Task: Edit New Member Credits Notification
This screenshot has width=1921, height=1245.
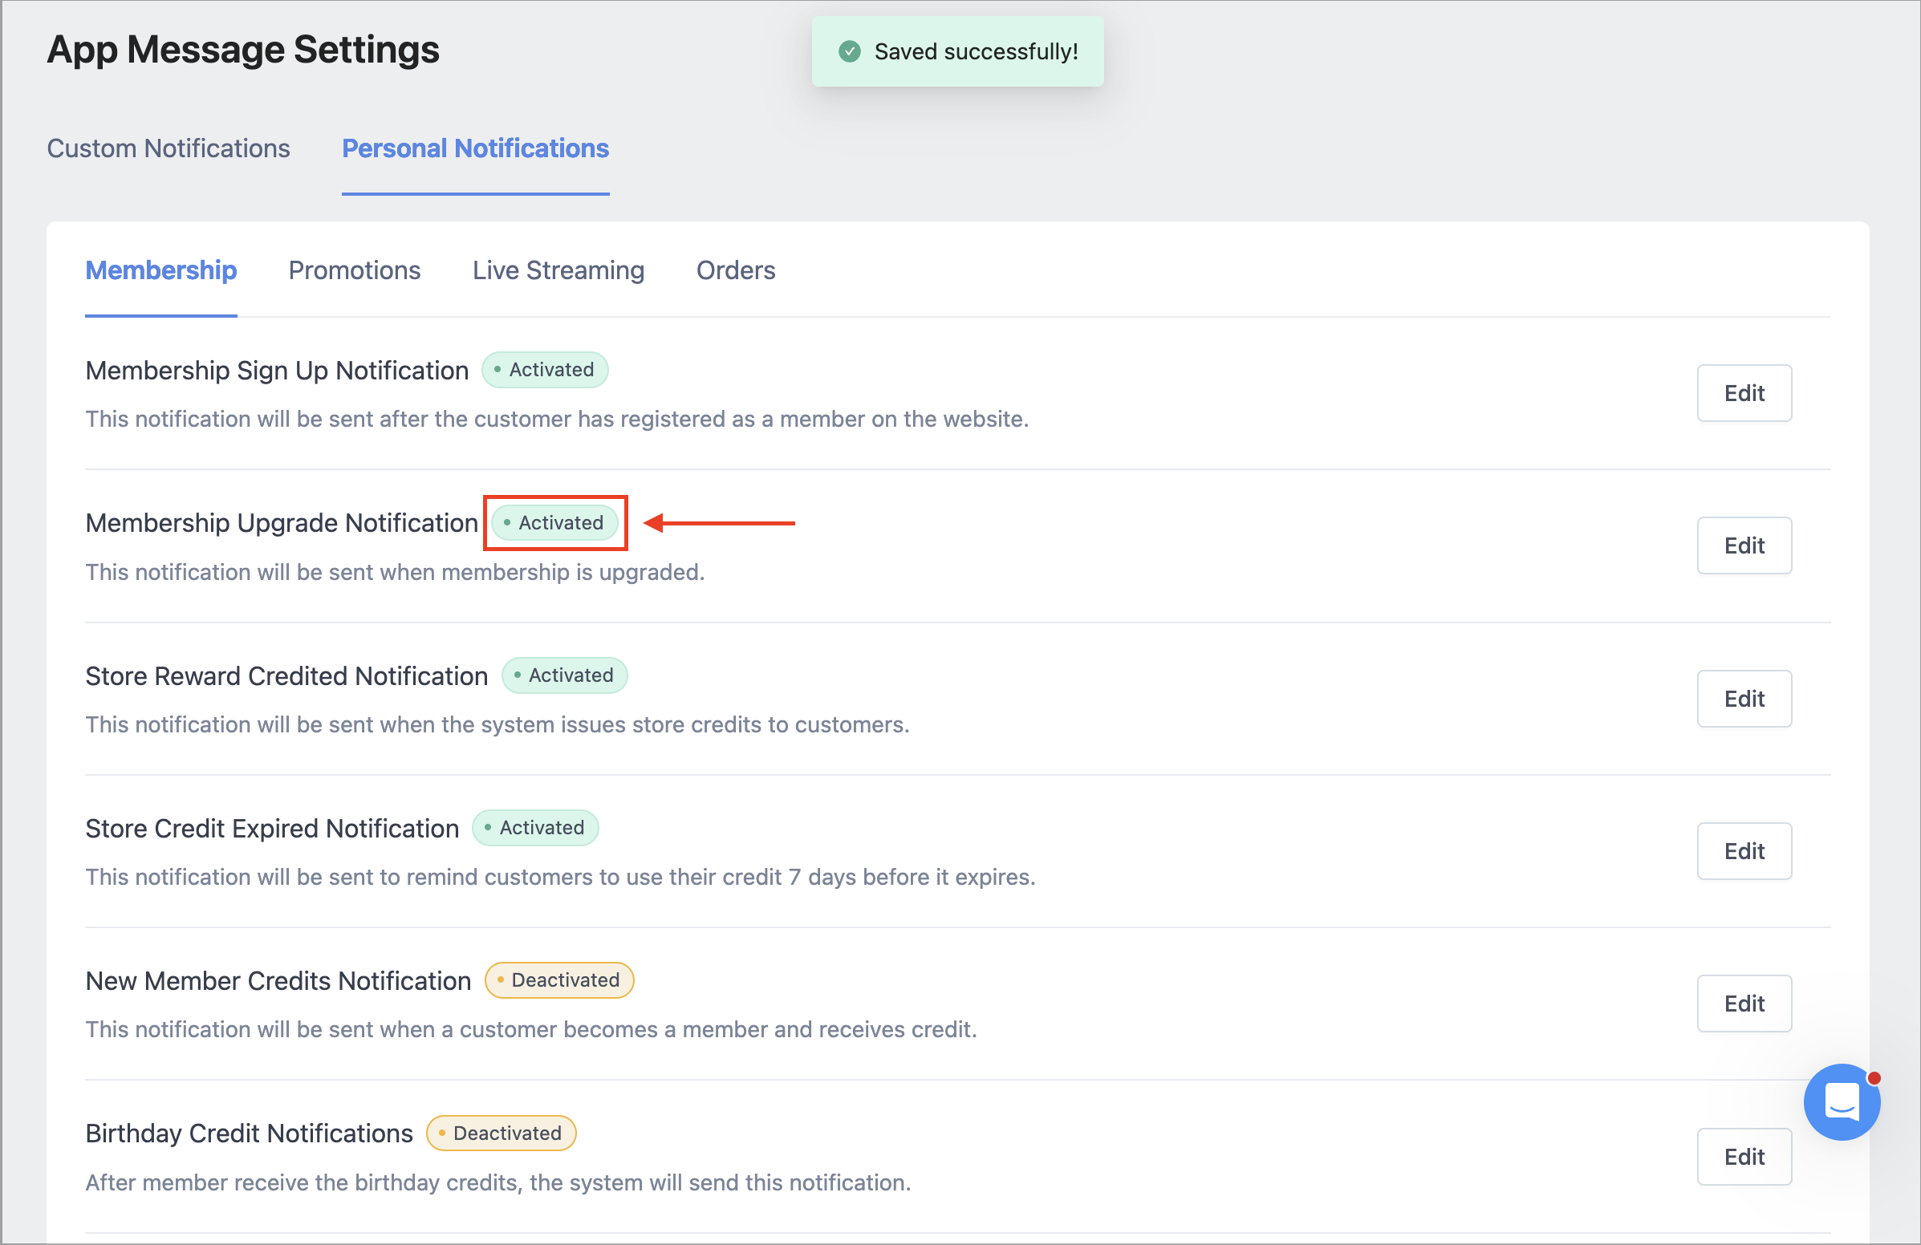Action: click(1744, 1004)
